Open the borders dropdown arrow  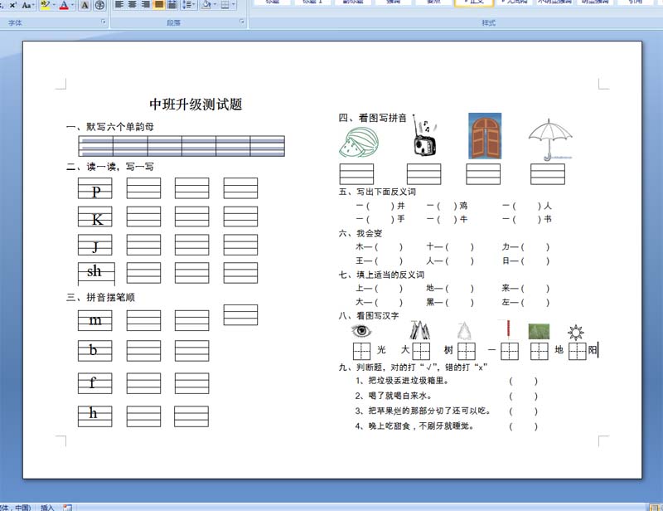[x=234, y=4]
